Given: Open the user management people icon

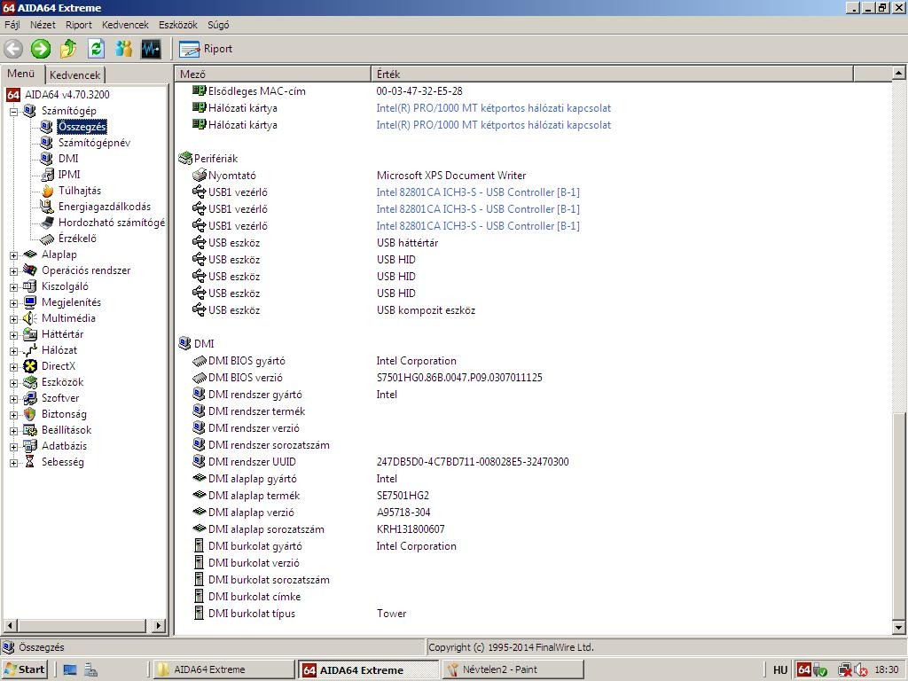Looking at the screenshot, I should point(123,49).
